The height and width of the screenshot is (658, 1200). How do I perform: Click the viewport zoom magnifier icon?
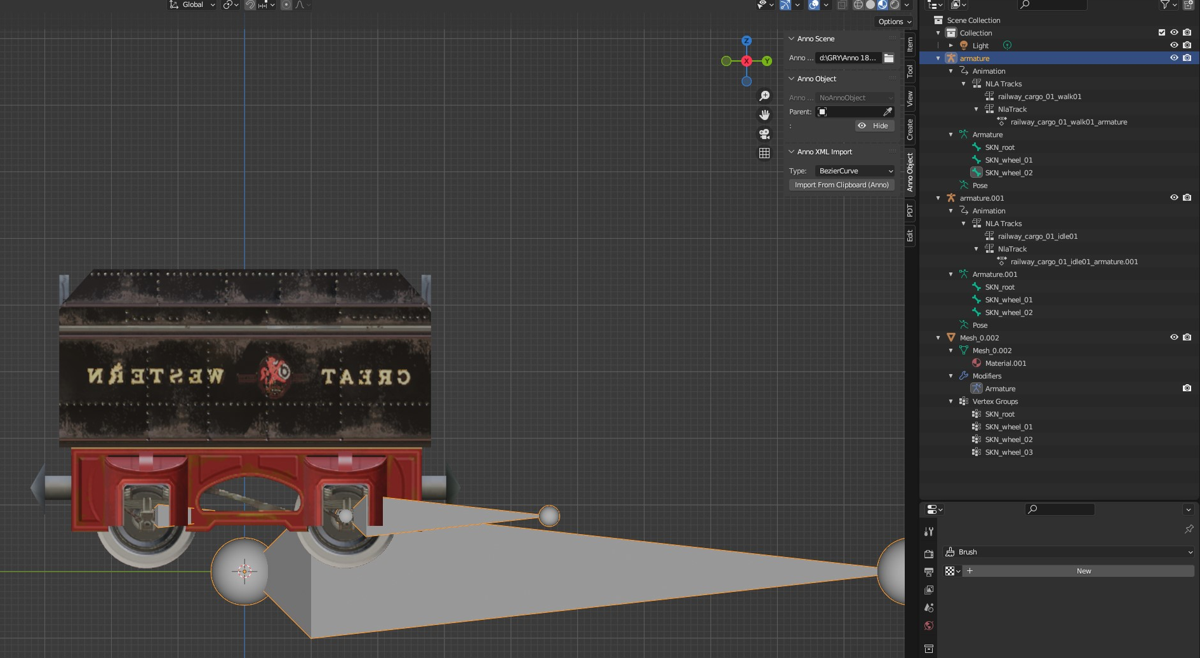764,96
